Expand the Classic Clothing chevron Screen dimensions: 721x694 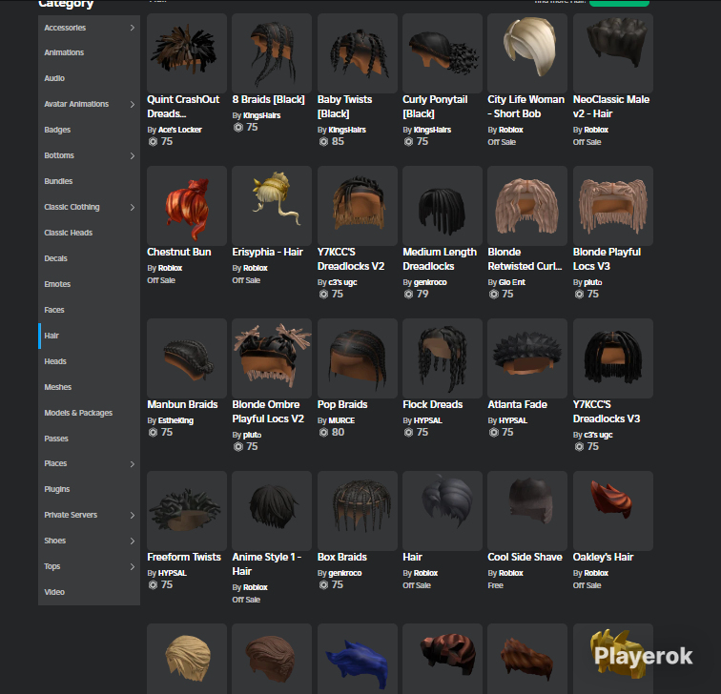pos(133,207)
